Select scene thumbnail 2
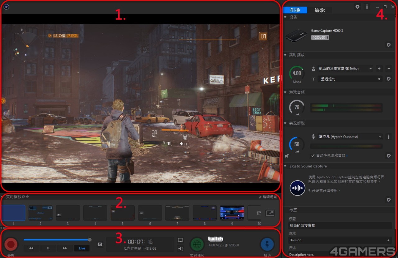This screenshot has height=258, width=398. point(40,213)
